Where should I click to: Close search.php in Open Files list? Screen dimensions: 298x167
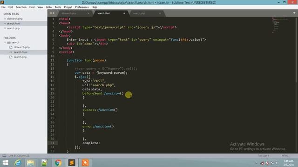point(5,28)
